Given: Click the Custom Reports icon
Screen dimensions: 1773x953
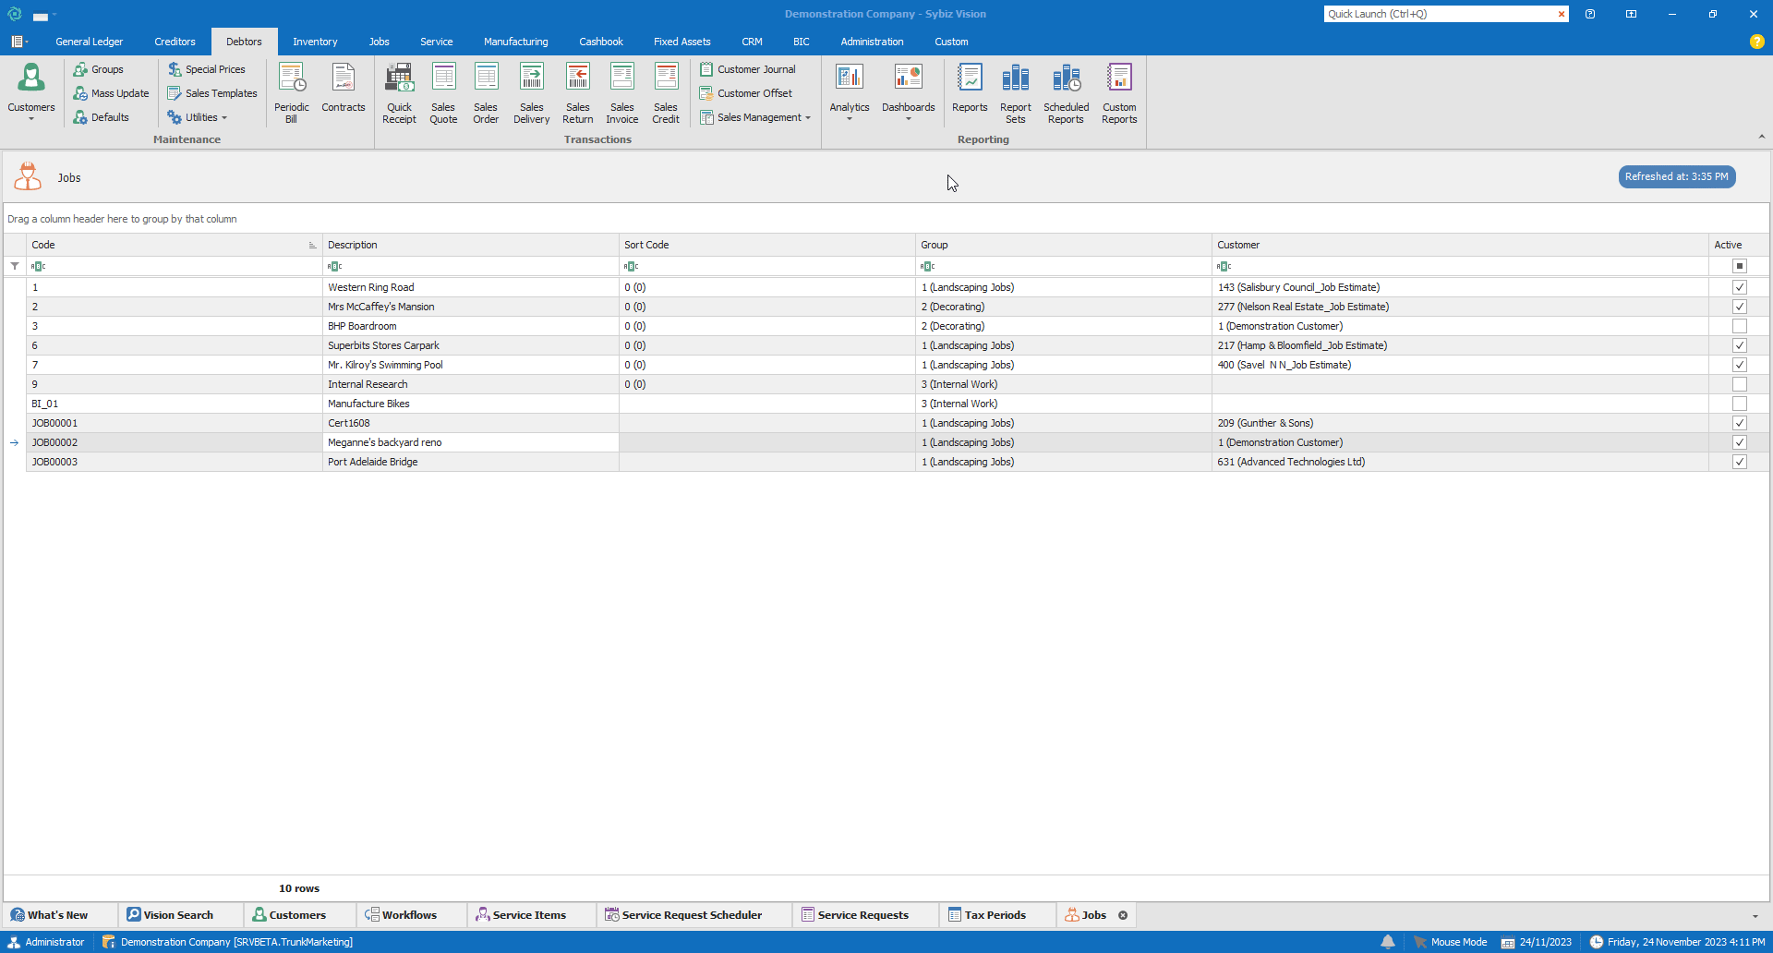Looking at the screenshot, I should tap(1118, 92).
